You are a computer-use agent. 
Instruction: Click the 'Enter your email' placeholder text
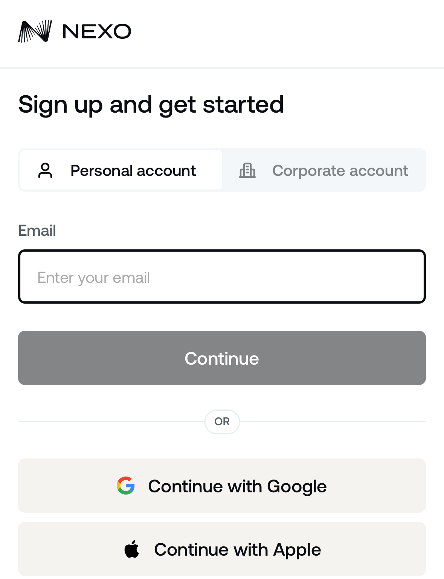93,278
